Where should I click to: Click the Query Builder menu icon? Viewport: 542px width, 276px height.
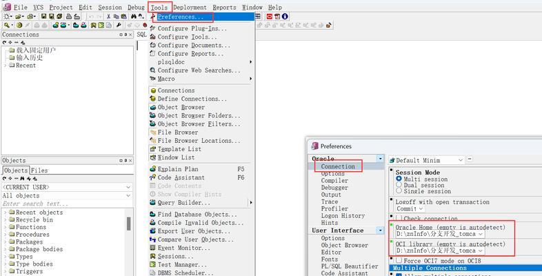coord(153,203)
